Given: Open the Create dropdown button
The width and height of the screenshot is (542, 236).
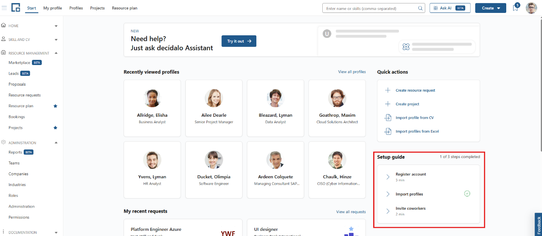Looking at the screenshot, I should point(491,8).
